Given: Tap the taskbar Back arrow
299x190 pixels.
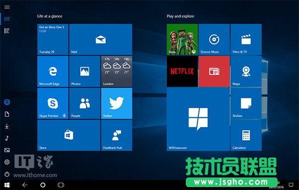Looking at the screenshot, I should coord(25,185).
